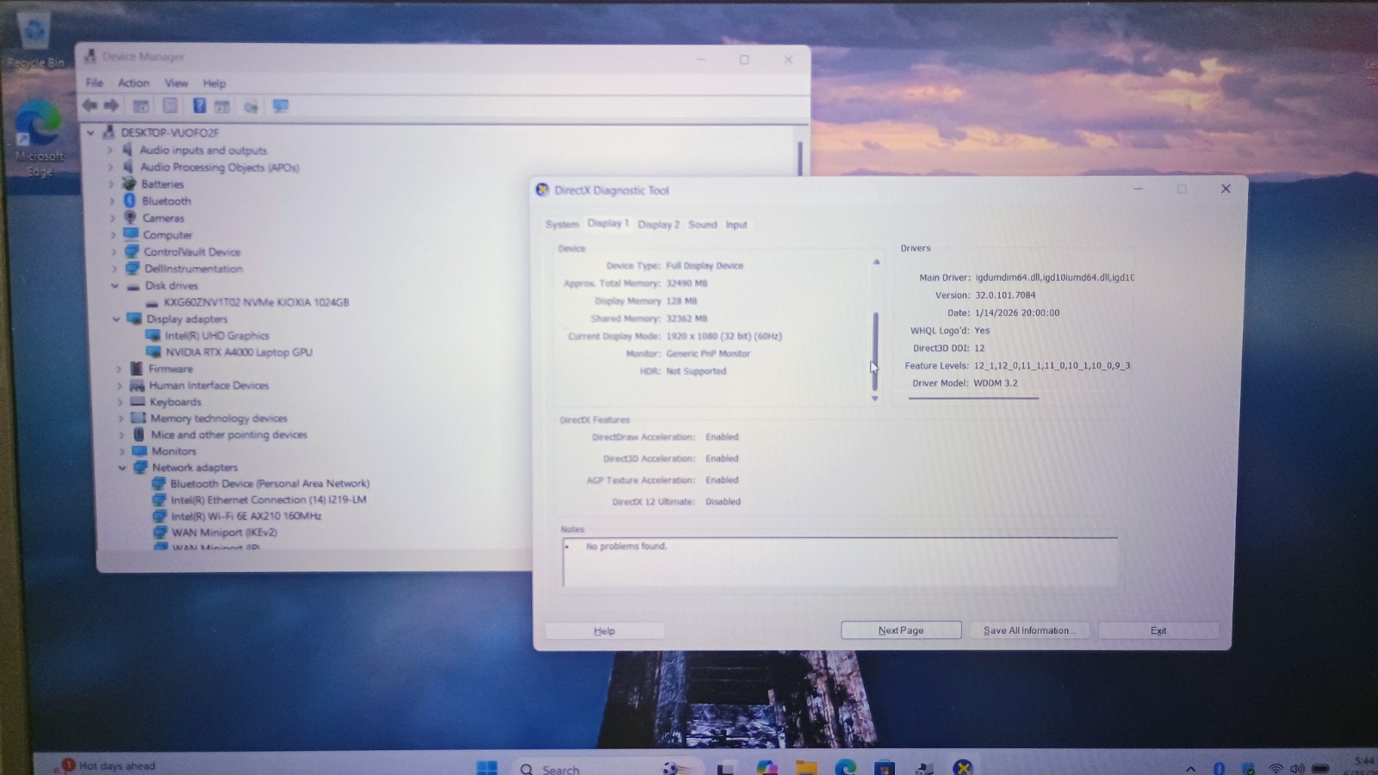
Task: Select NVIDIA RTX A4000 Laptop GPU
Action: [x=239, y=351]
